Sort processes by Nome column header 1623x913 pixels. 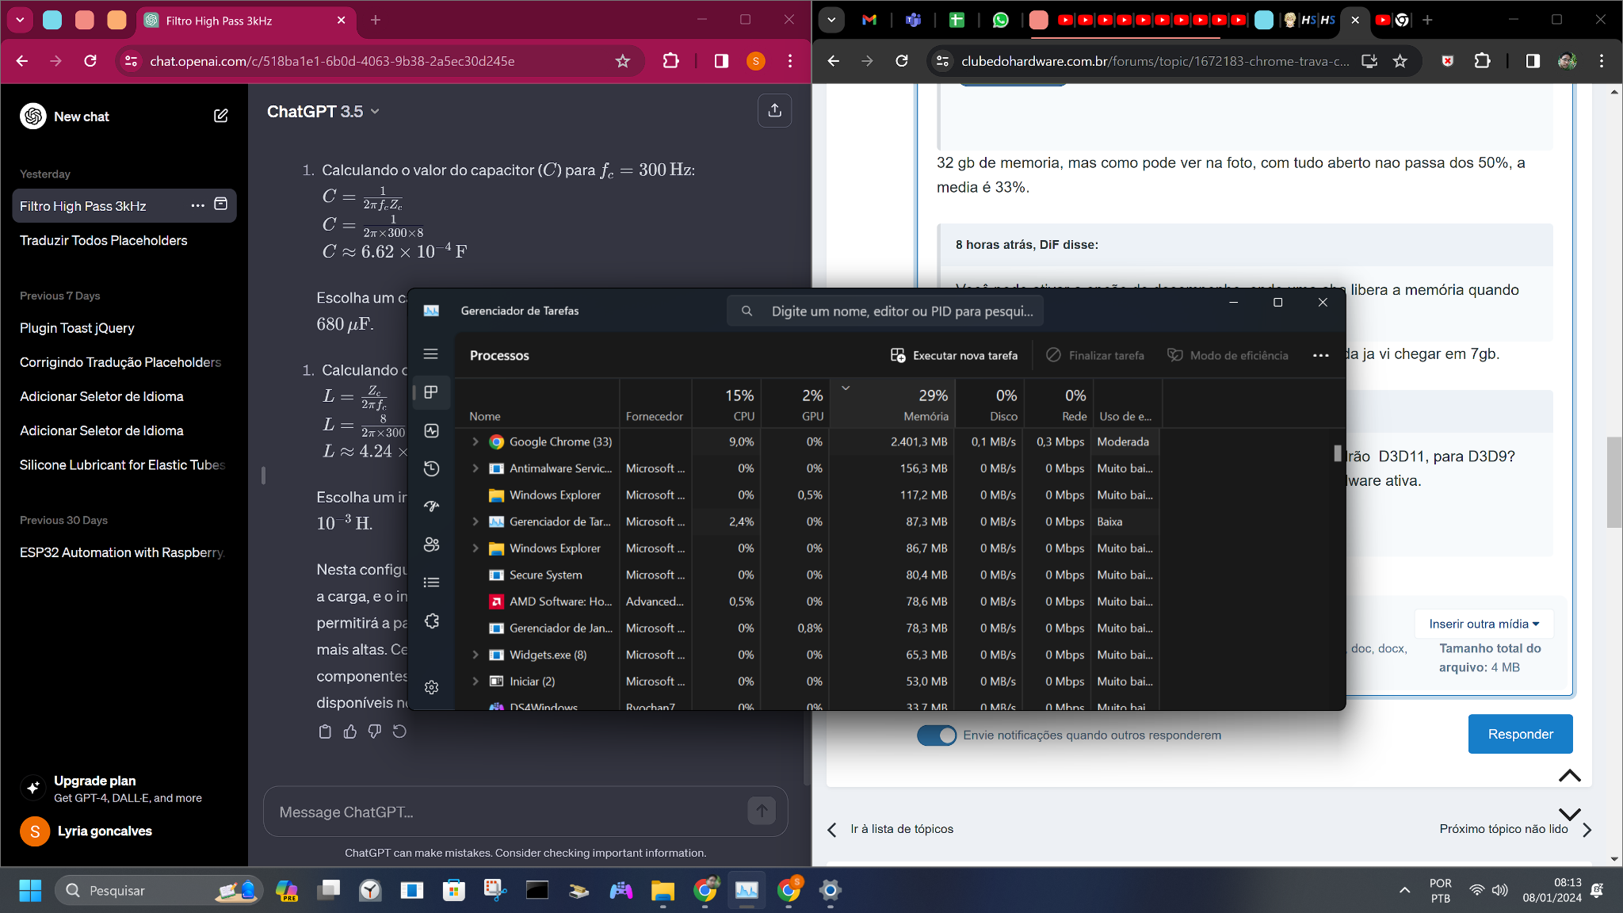(x=537, y=404)
